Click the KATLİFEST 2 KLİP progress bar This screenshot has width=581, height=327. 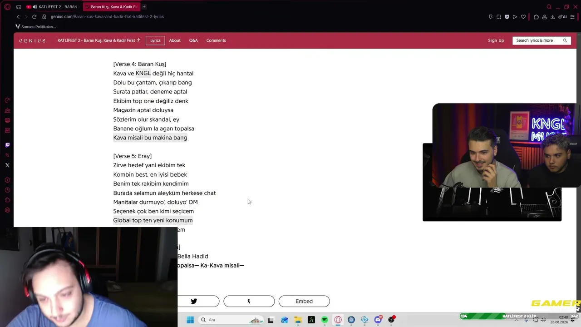click(519, 316)
